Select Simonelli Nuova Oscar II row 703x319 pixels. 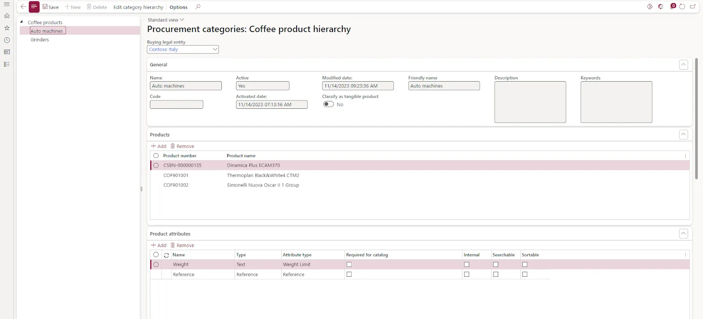(x=420, y=185)
